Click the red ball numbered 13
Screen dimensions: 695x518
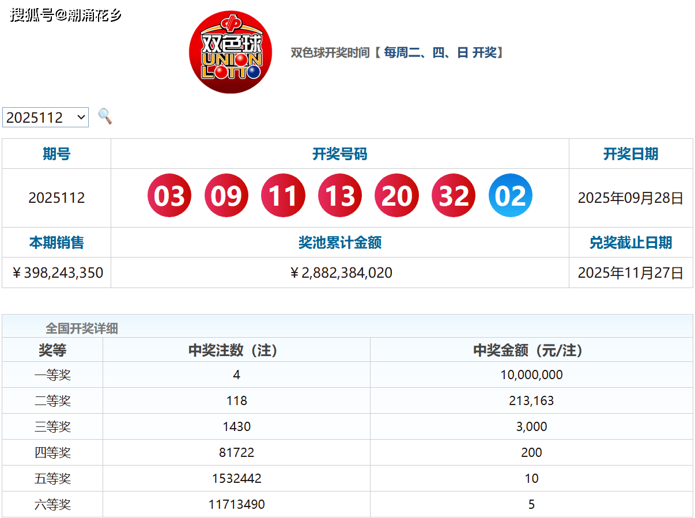click(339, 195)
